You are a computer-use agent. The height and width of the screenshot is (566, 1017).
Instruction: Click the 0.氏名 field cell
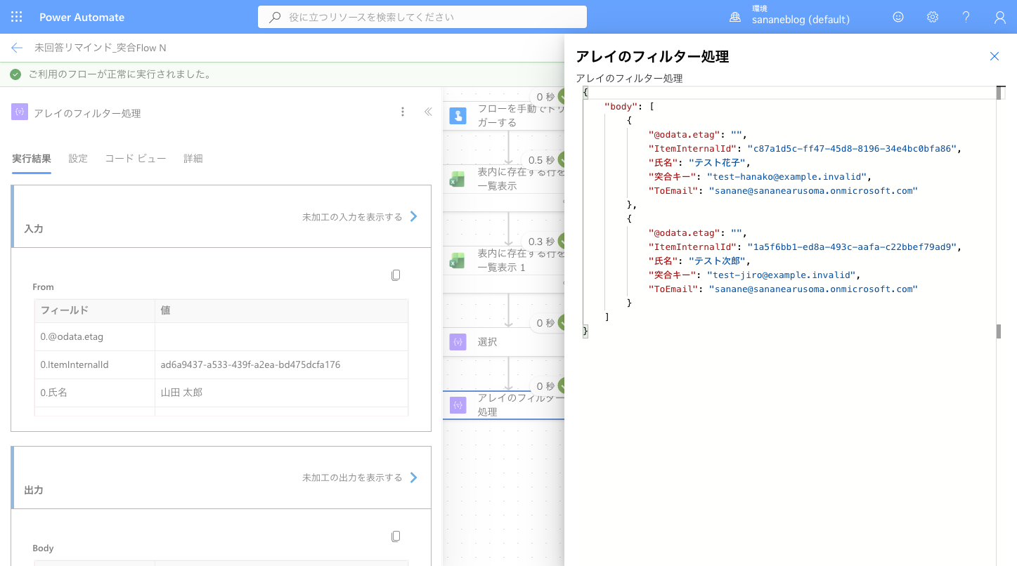coord(94,393)
